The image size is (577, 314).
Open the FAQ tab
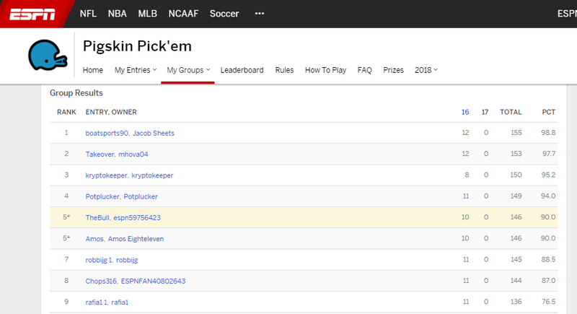point(364,70)
